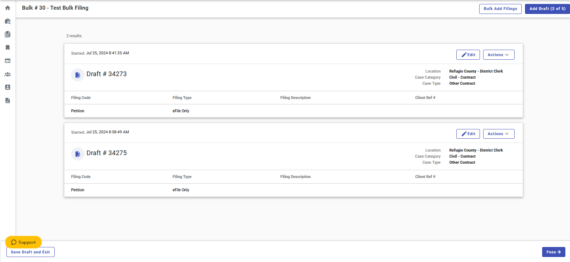The width and height of the screenshot is (570, 262).
Task: Open the case search briefcase icon
Action: [x=8, y=21]
